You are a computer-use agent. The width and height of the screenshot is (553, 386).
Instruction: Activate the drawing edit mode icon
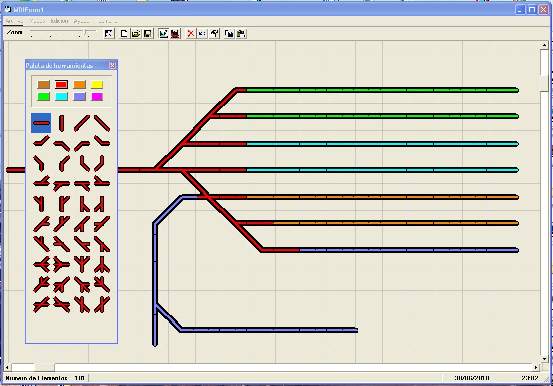(163, 34)
